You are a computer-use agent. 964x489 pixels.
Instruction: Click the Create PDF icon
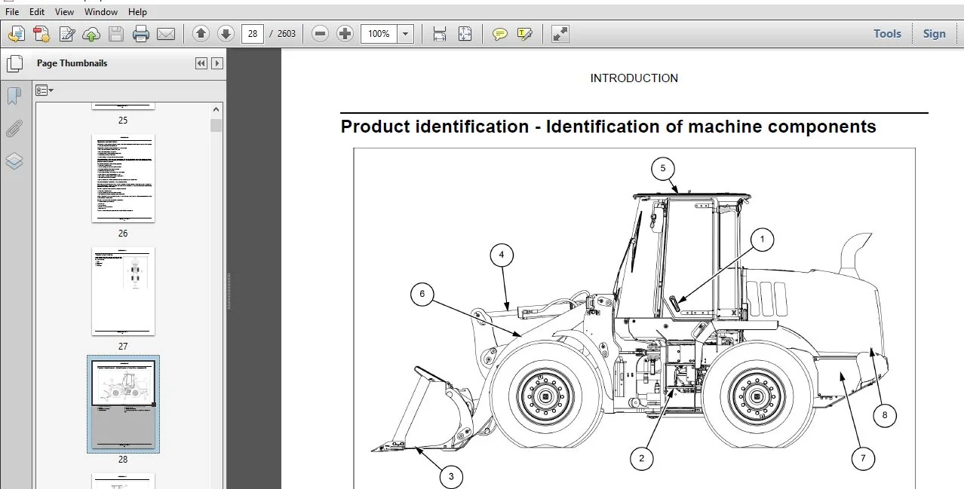tap(41, 34)
